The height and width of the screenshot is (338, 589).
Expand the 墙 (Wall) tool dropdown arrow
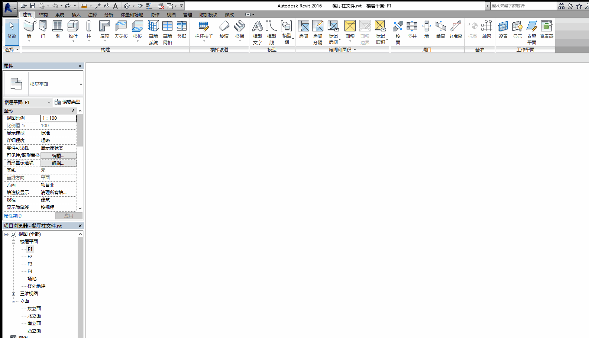pos(29,41)
